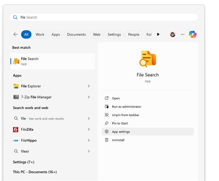Open the FileHippo web result
Viewport: 219px width, 181px height.
coord(53,140)
